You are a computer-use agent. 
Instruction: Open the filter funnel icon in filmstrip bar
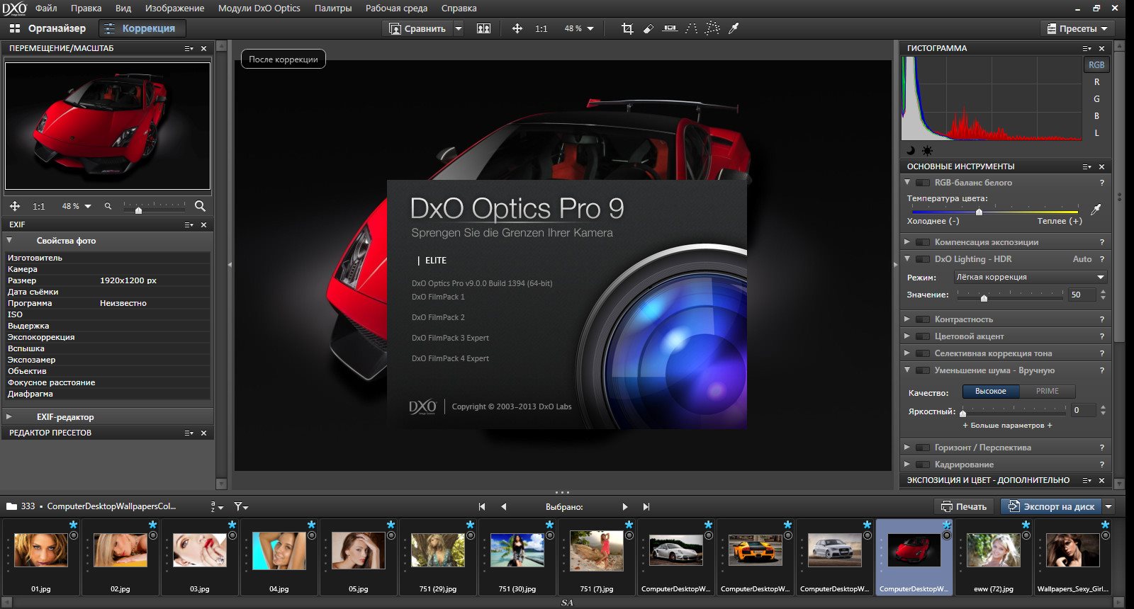(241, 507)
